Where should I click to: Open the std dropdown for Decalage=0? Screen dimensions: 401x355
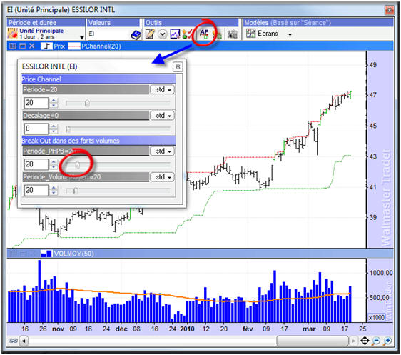pos(163,116)
